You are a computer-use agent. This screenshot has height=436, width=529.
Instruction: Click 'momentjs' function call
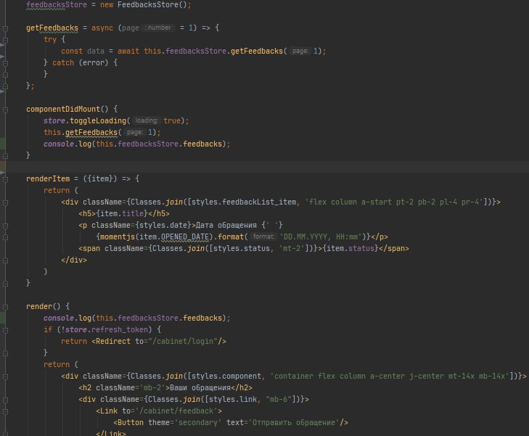coord(118,236)
